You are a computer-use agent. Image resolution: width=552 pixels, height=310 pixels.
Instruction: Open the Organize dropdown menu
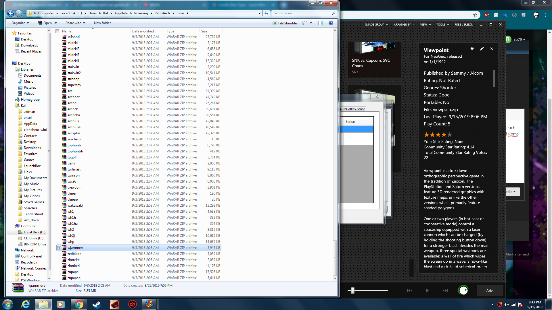[x=20, y=23]
